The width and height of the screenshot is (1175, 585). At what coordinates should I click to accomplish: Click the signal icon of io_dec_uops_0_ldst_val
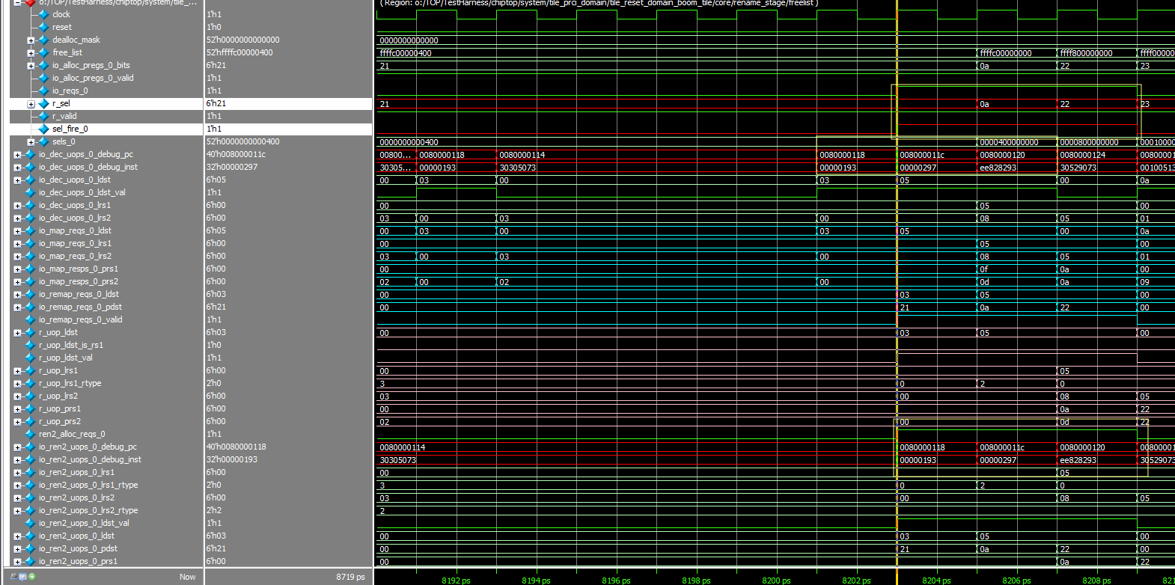pos(30,192)
